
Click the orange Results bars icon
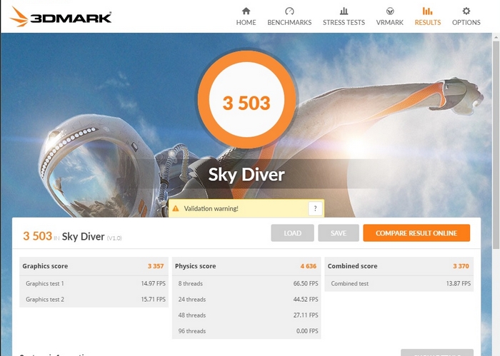tap(427, 11)
